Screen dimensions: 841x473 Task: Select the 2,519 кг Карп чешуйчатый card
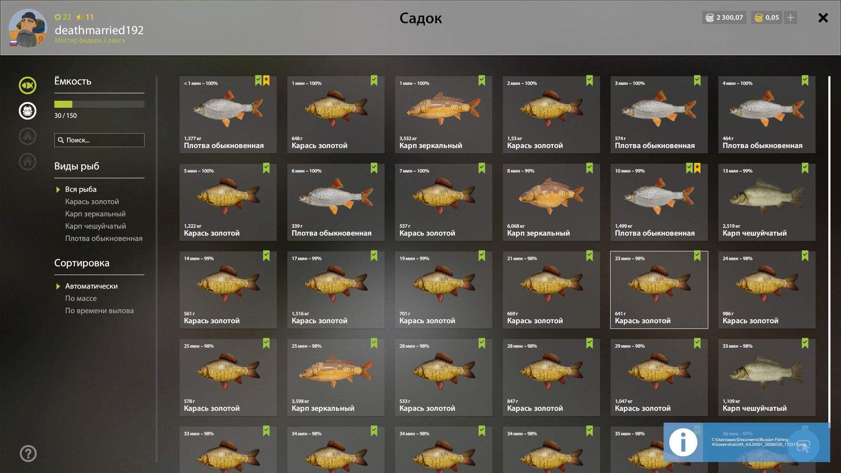click(767, 202)
